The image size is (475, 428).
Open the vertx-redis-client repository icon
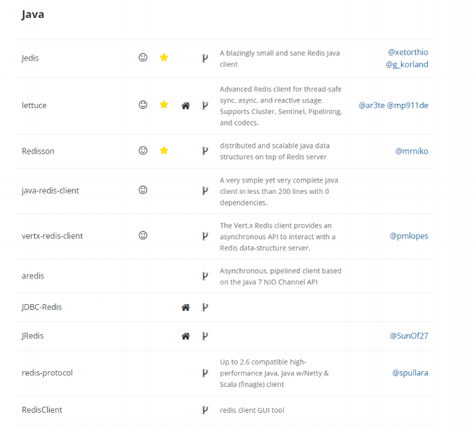point(205,236)
